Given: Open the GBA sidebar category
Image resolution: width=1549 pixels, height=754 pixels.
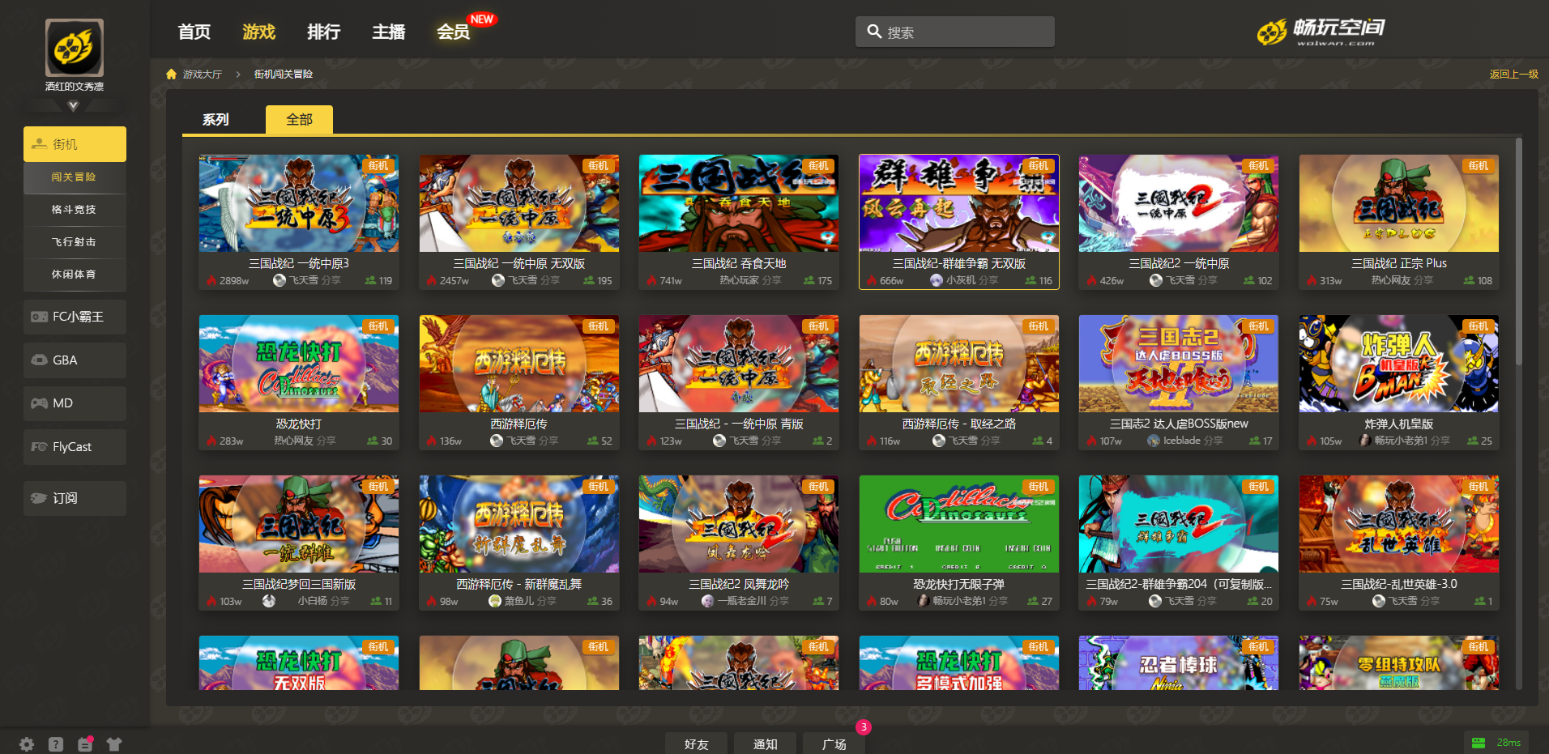Looking at the screenshot, I should [75, 360].
